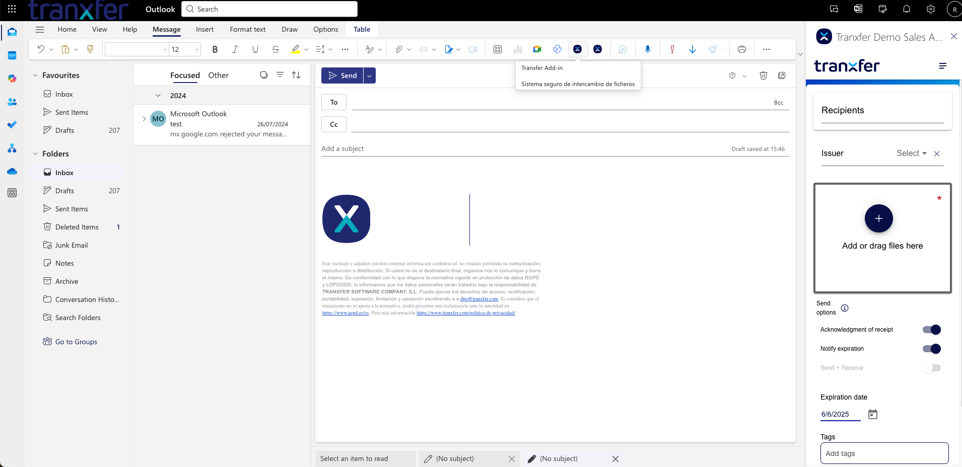This screenshot has height=467, width=962.
Task: Open the Tranxfer calendar date picker
Action: click(x=873, y=414)
